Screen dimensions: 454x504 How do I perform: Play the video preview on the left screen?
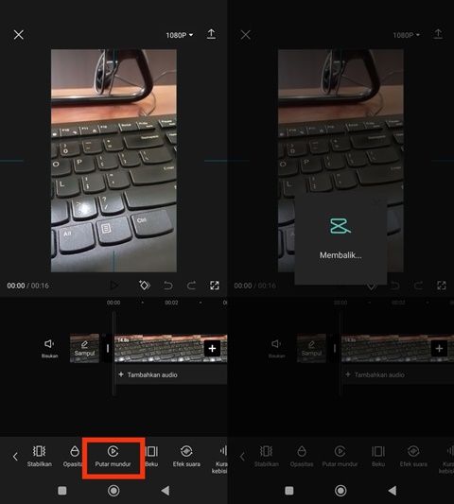113,286
